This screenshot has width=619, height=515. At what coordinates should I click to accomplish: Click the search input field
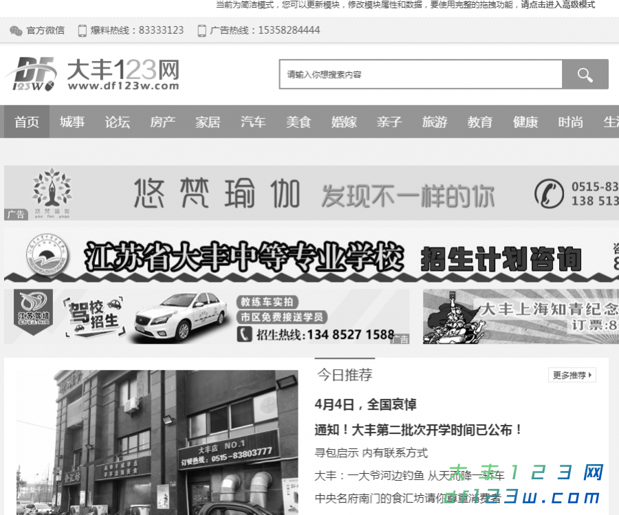pyautogui.click(x=420, y=74)
